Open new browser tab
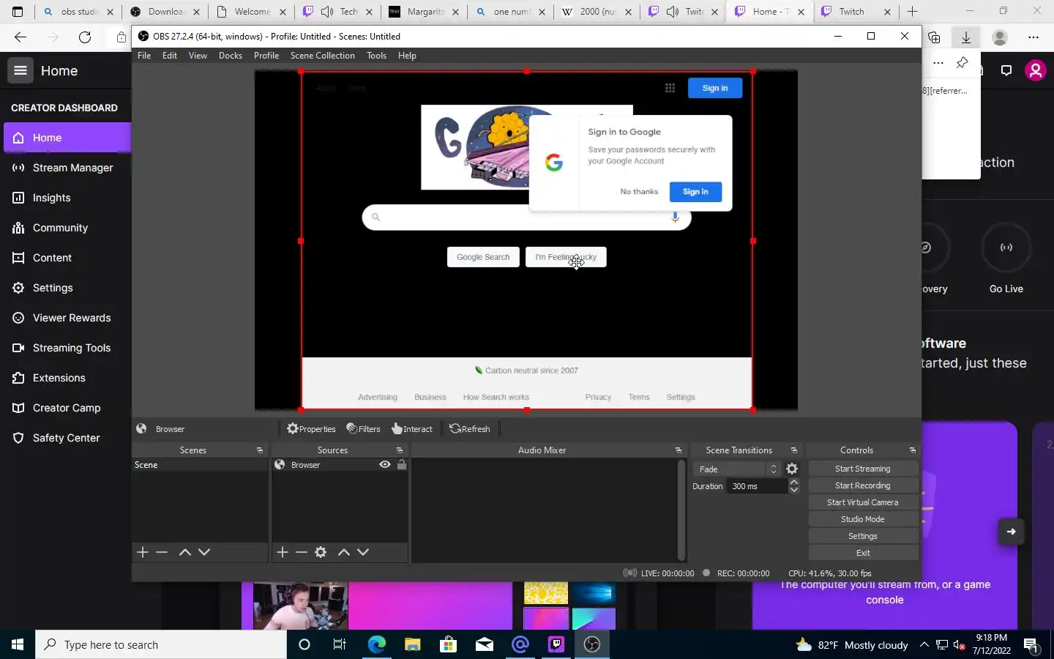Image resolution: width=1054 pixels, height=659 pixels. [912, 12]
